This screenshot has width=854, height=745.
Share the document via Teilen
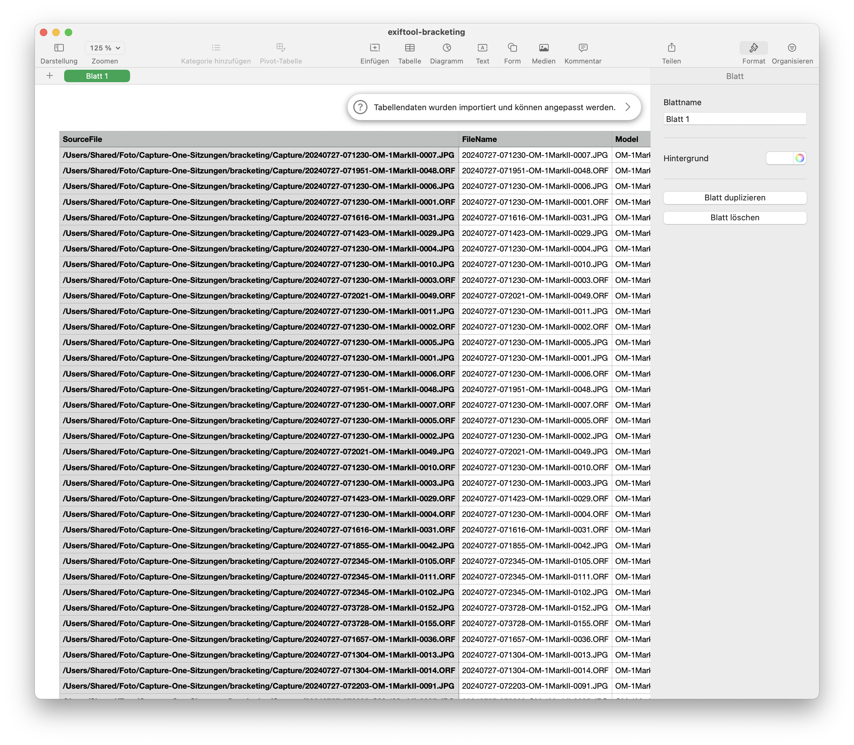pos(672,48)
